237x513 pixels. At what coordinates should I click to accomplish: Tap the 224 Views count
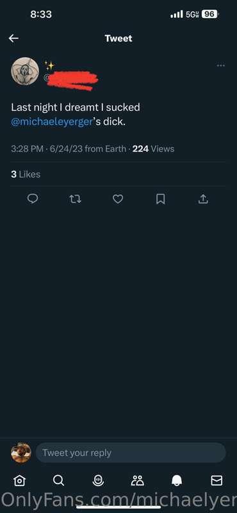pos(153,149)
